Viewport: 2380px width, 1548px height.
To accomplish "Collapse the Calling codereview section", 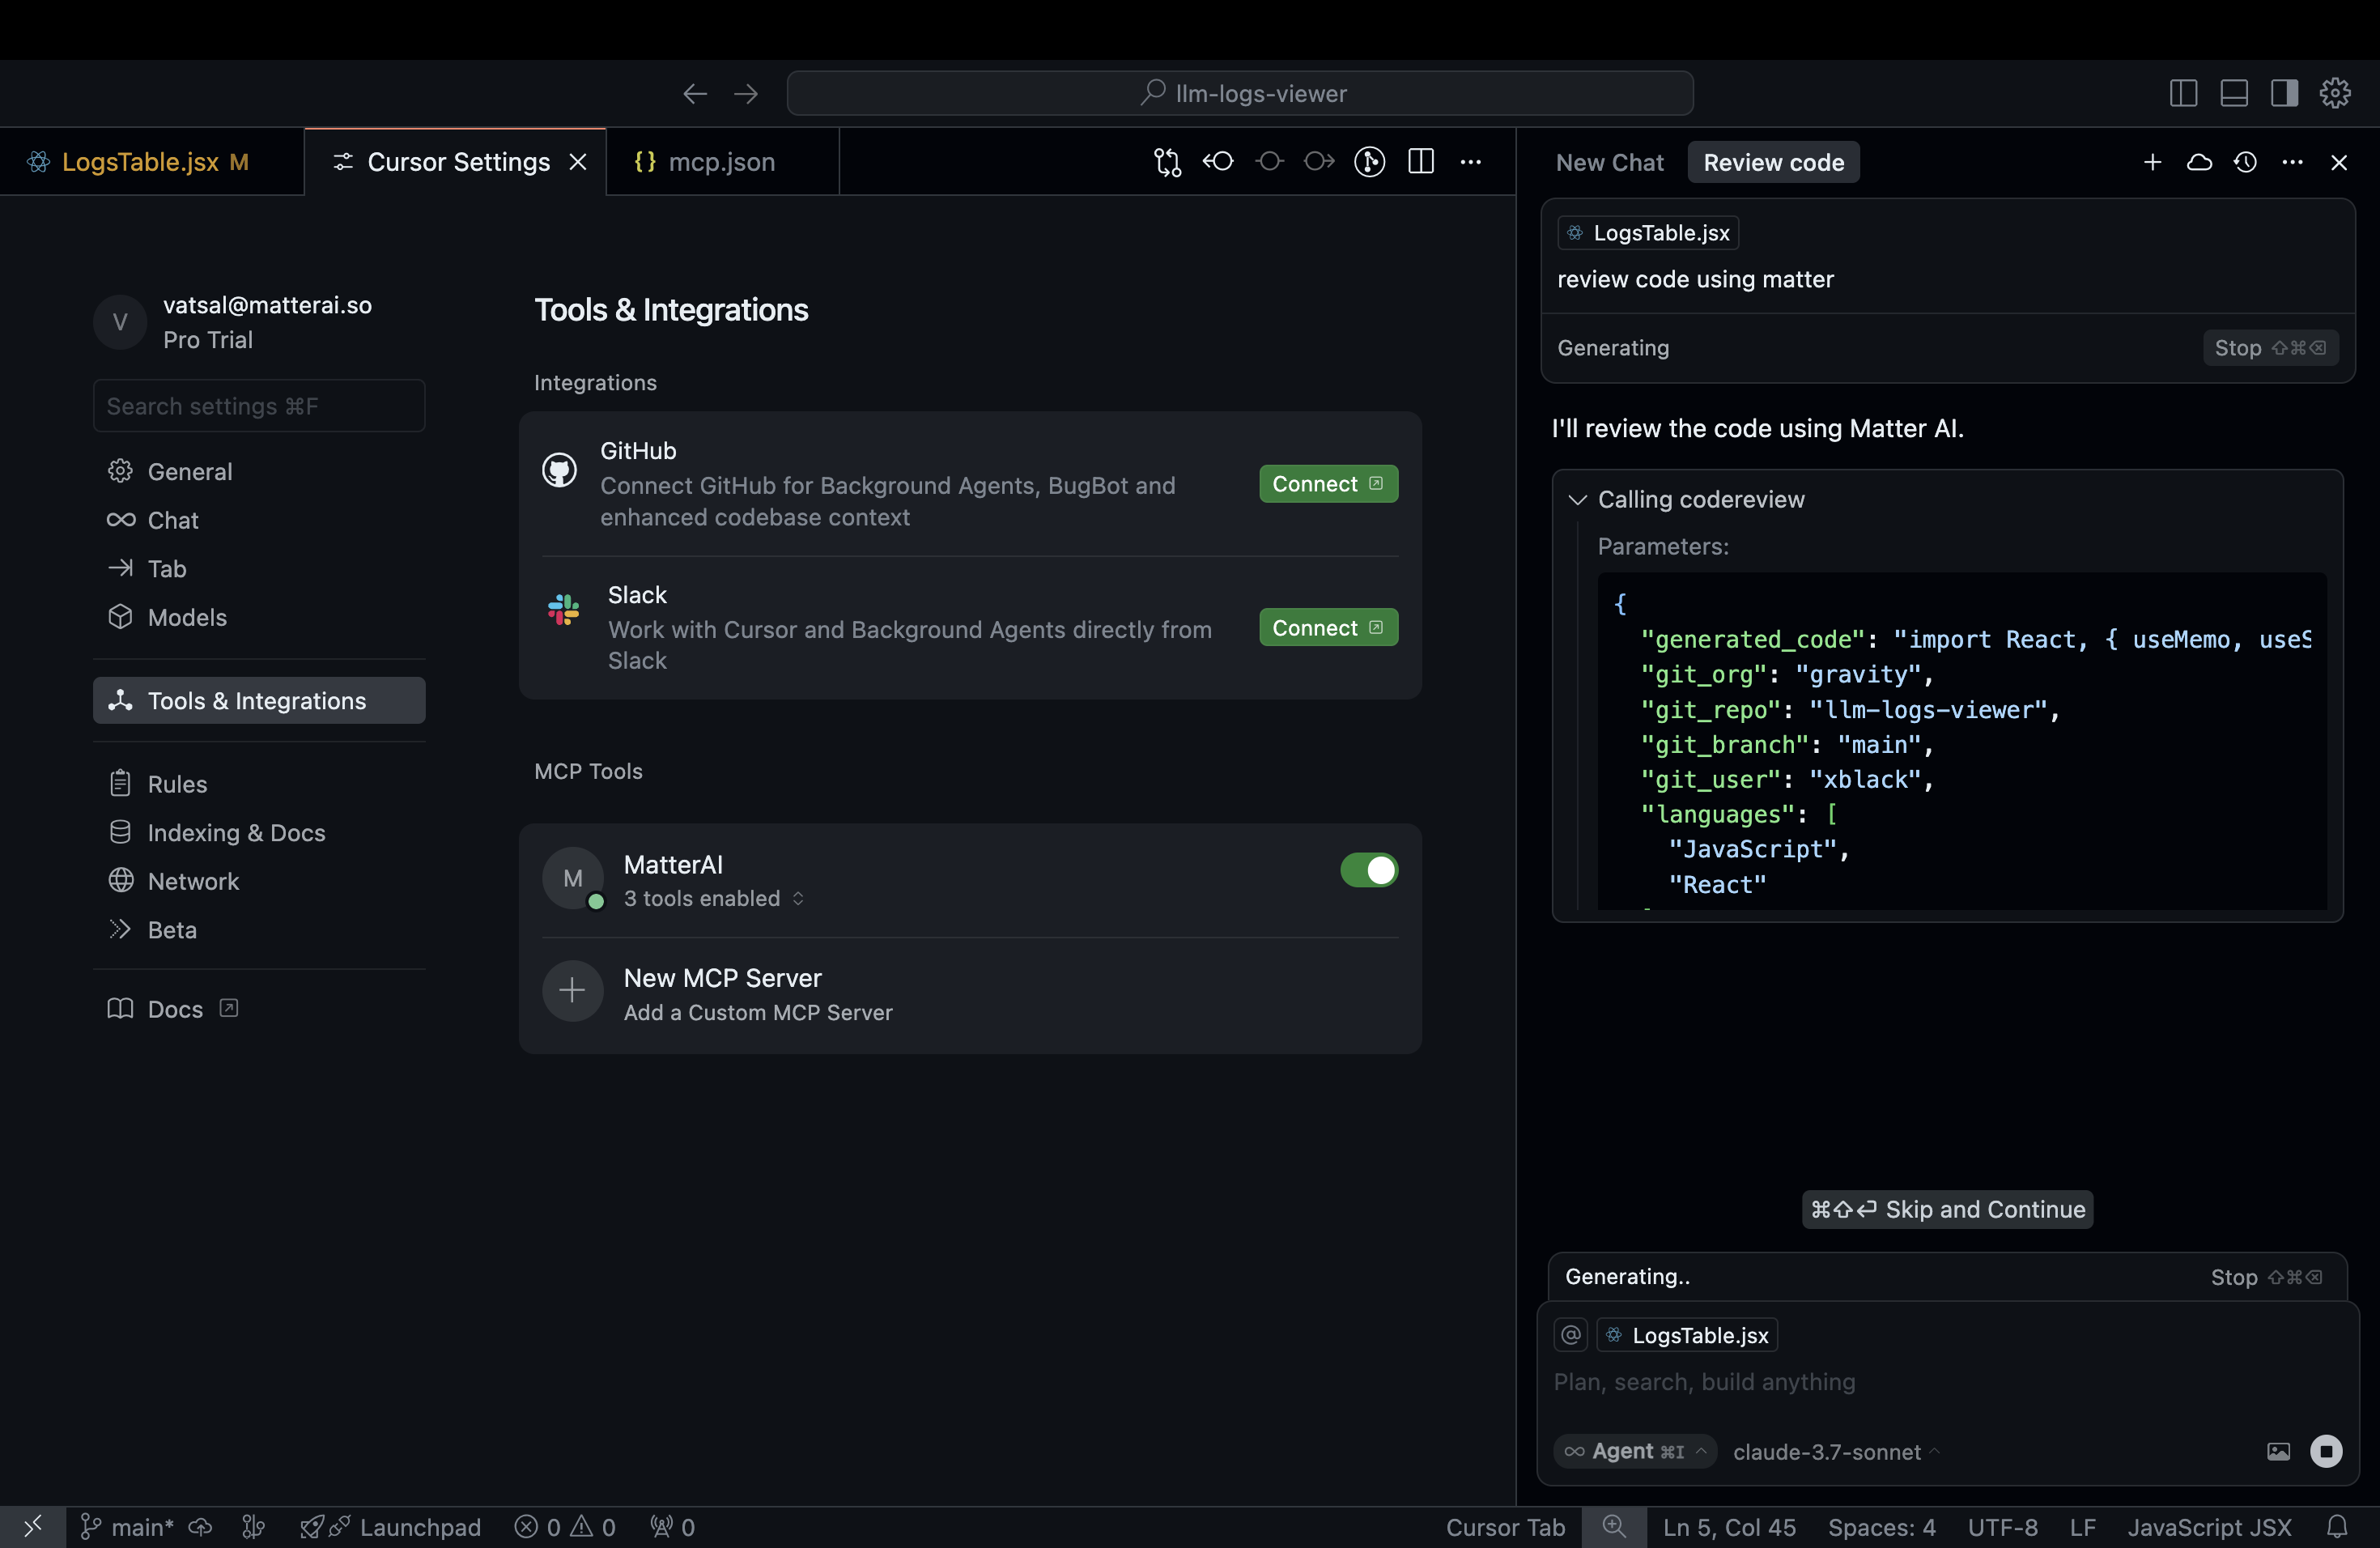I will click(x=1578, y=499).
